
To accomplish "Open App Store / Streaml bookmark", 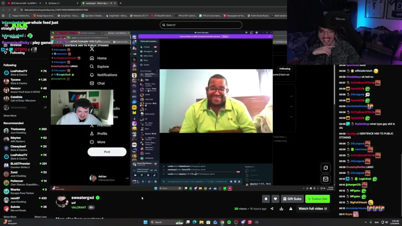I will click(x=92, y=16).
